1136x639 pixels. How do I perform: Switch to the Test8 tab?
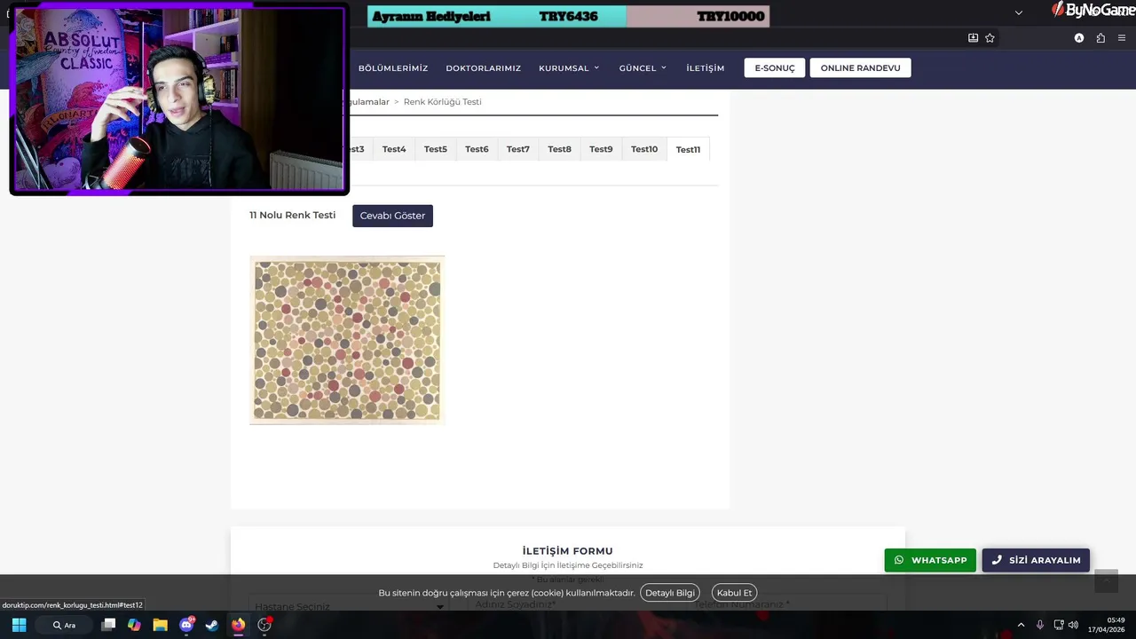coord(559,149)
